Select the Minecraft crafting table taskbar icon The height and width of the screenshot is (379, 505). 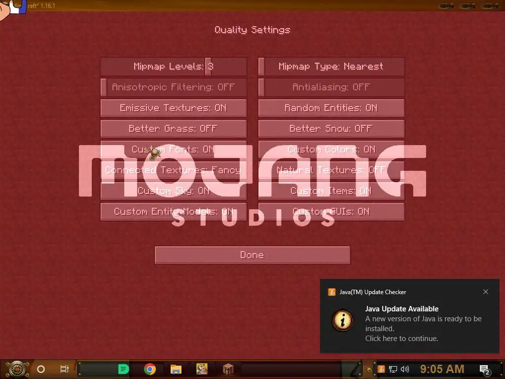coord(228,369)
